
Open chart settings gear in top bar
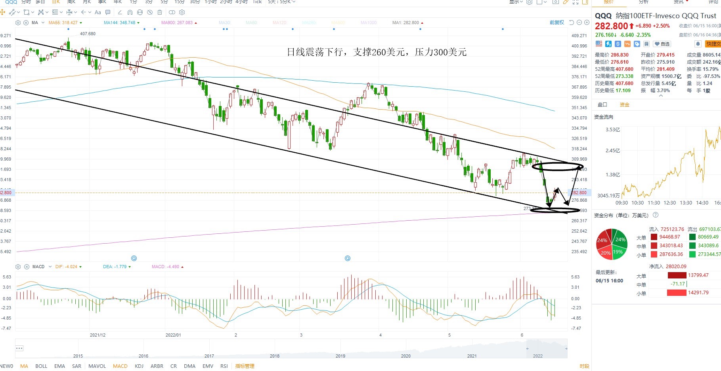pyautogui.click(x=529, y=2)
